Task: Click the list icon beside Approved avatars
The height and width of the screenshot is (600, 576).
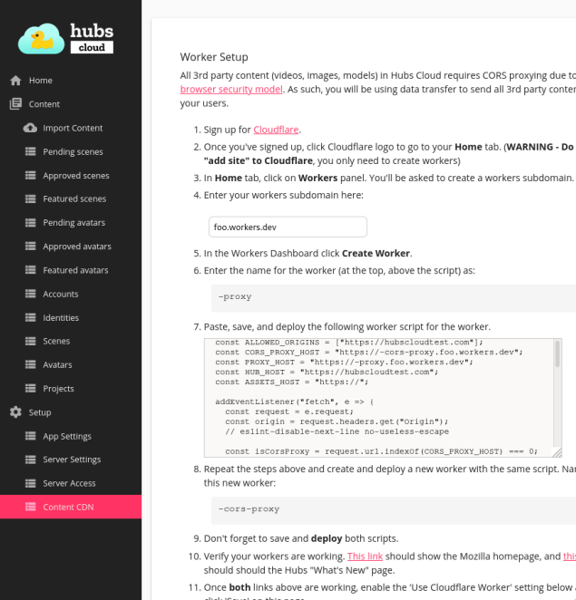Action: (30, 246)
